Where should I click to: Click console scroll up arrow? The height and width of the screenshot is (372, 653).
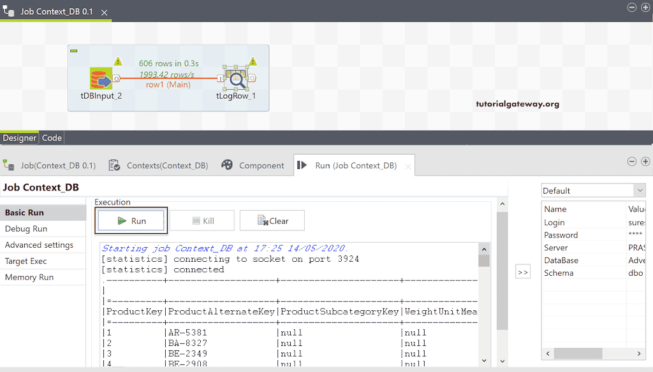[x=484, y=249]
